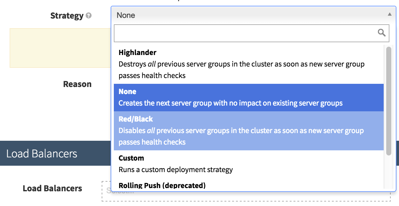Click the Strategy help question-mark icon
The width and height of the screenshot is (399, 206).
(x=89, y=15)
